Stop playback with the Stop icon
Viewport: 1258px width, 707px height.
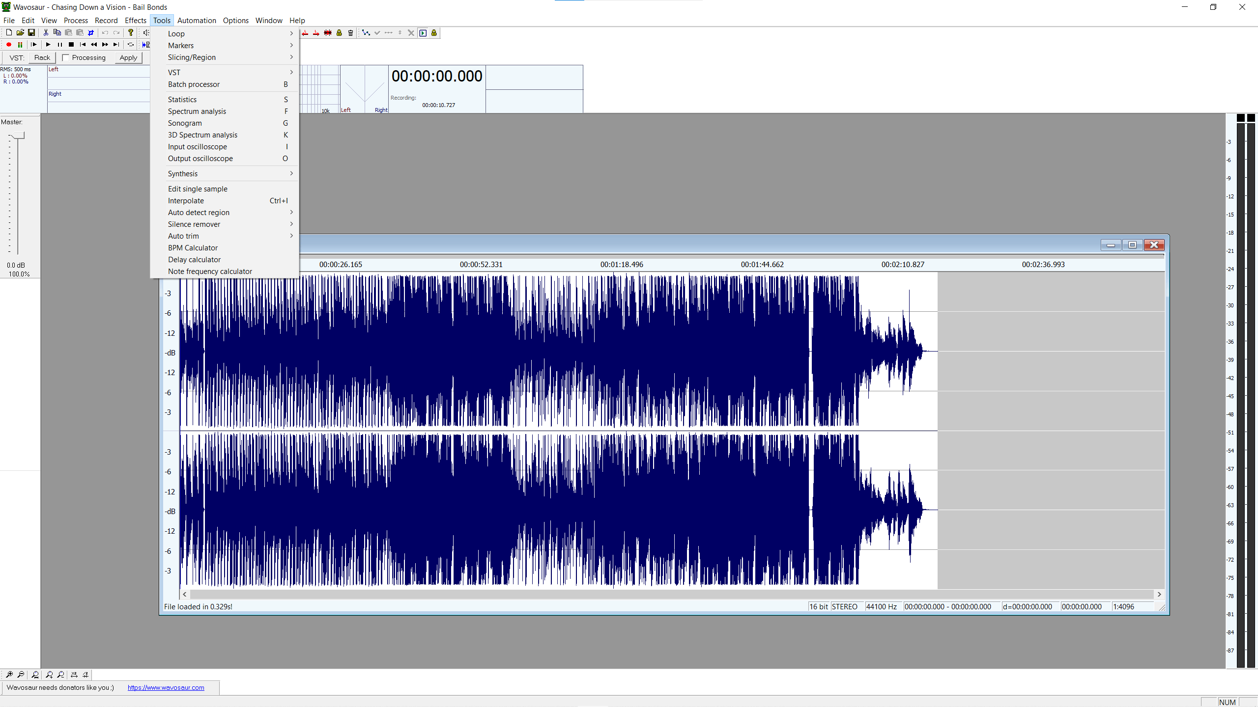pyautogui.click(x=71, y=44)
